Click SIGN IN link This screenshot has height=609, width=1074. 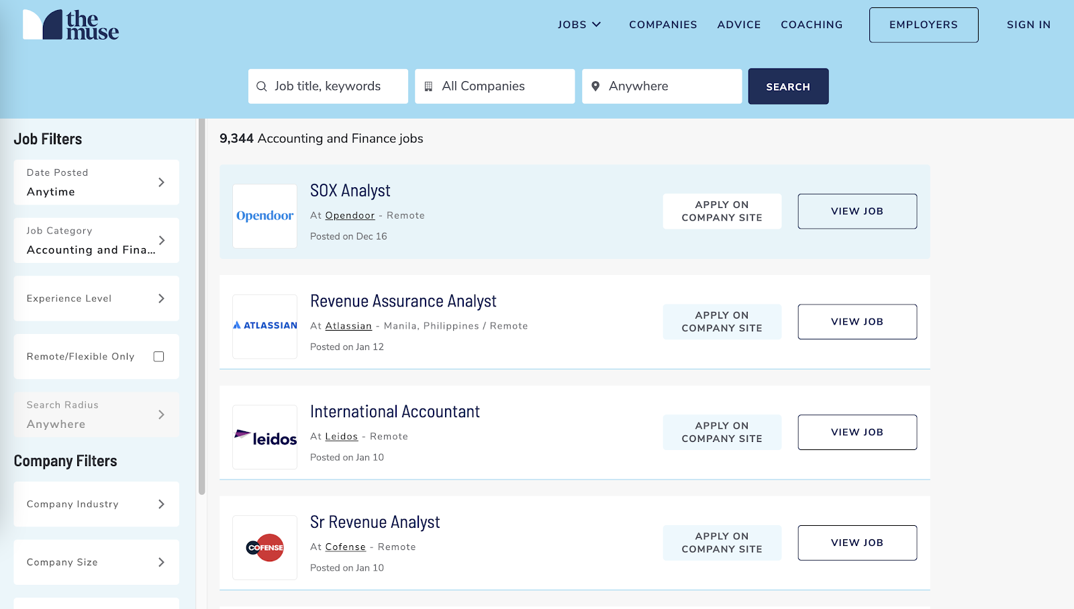[1028, 25]
